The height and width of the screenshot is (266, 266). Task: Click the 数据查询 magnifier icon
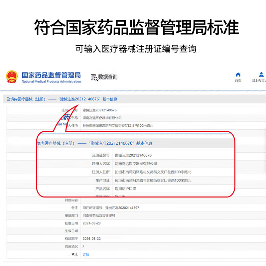click(x=94, y=77)
